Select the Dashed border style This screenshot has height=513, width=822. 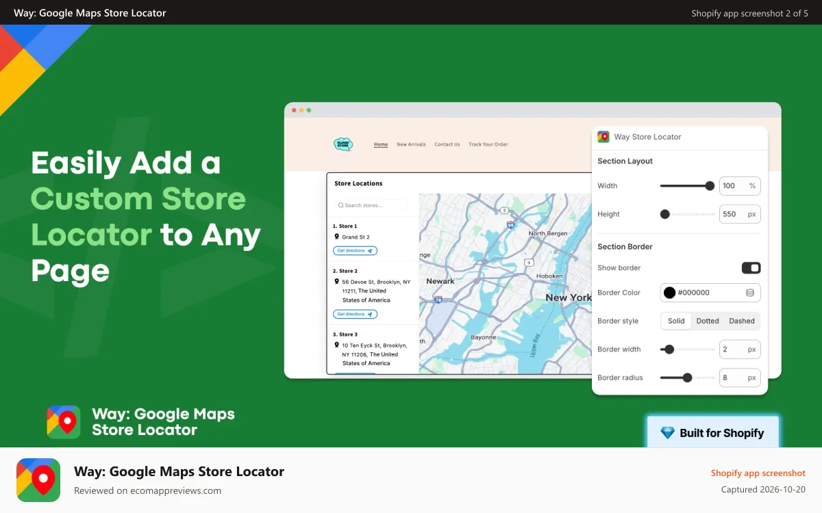[x=742, y=321]
